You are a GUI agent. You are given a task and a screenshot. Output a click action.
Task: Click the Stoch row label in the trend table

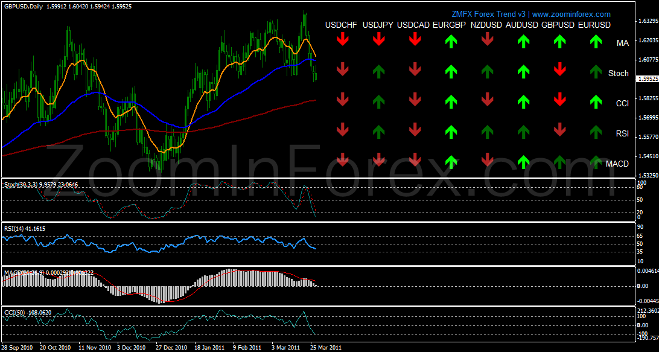coord(618,74)
